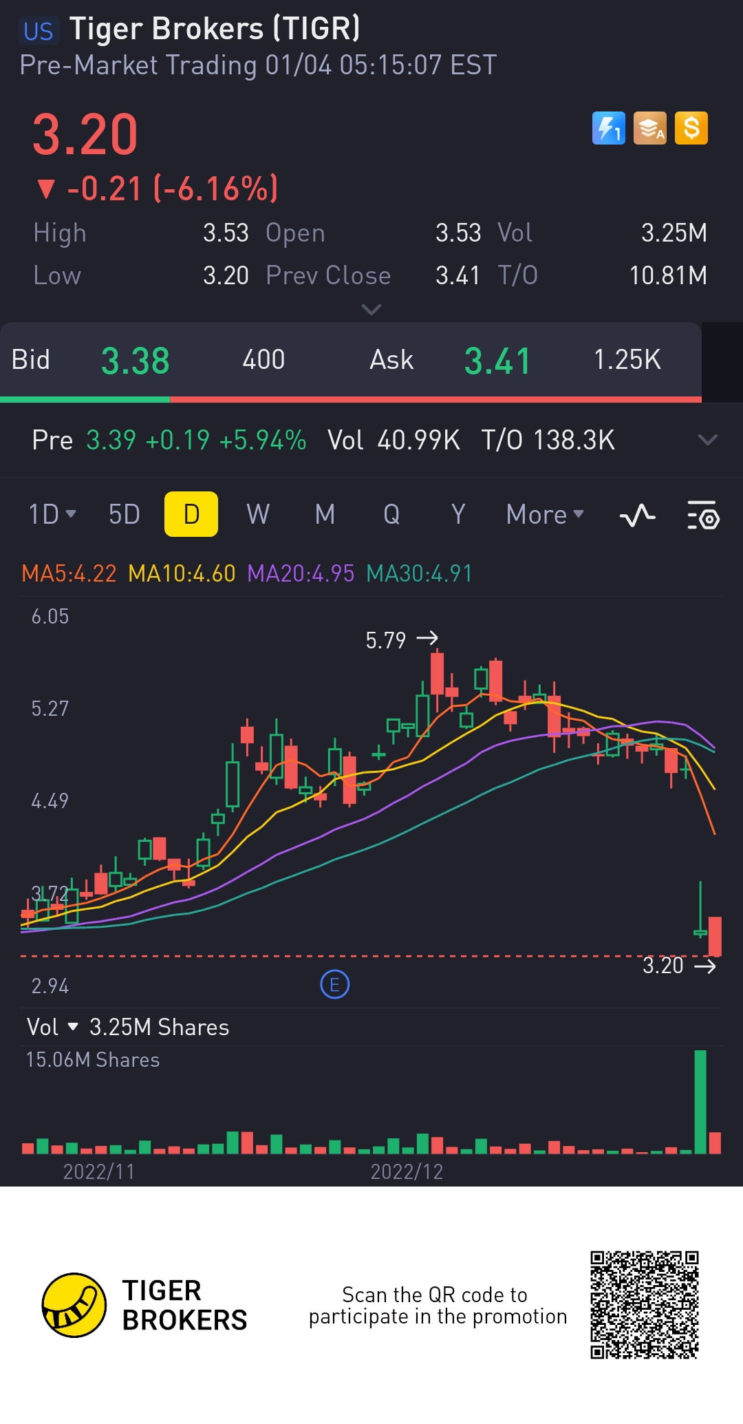Viewport: 743px width, 1424px height.
Task: Tap the current price 3.20
Action: click(x=85, y=134)
